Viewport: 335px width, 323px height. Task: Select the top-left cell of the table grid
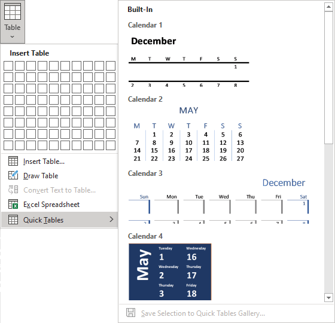8,66
